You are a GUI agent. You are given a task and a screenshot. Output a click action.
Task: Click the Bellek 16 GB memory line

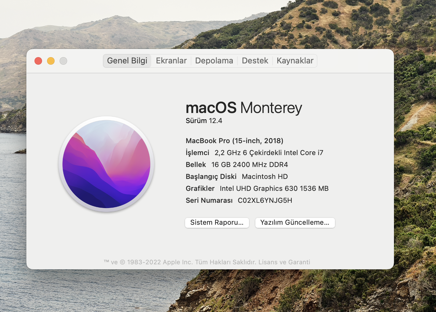click(237, 165)
